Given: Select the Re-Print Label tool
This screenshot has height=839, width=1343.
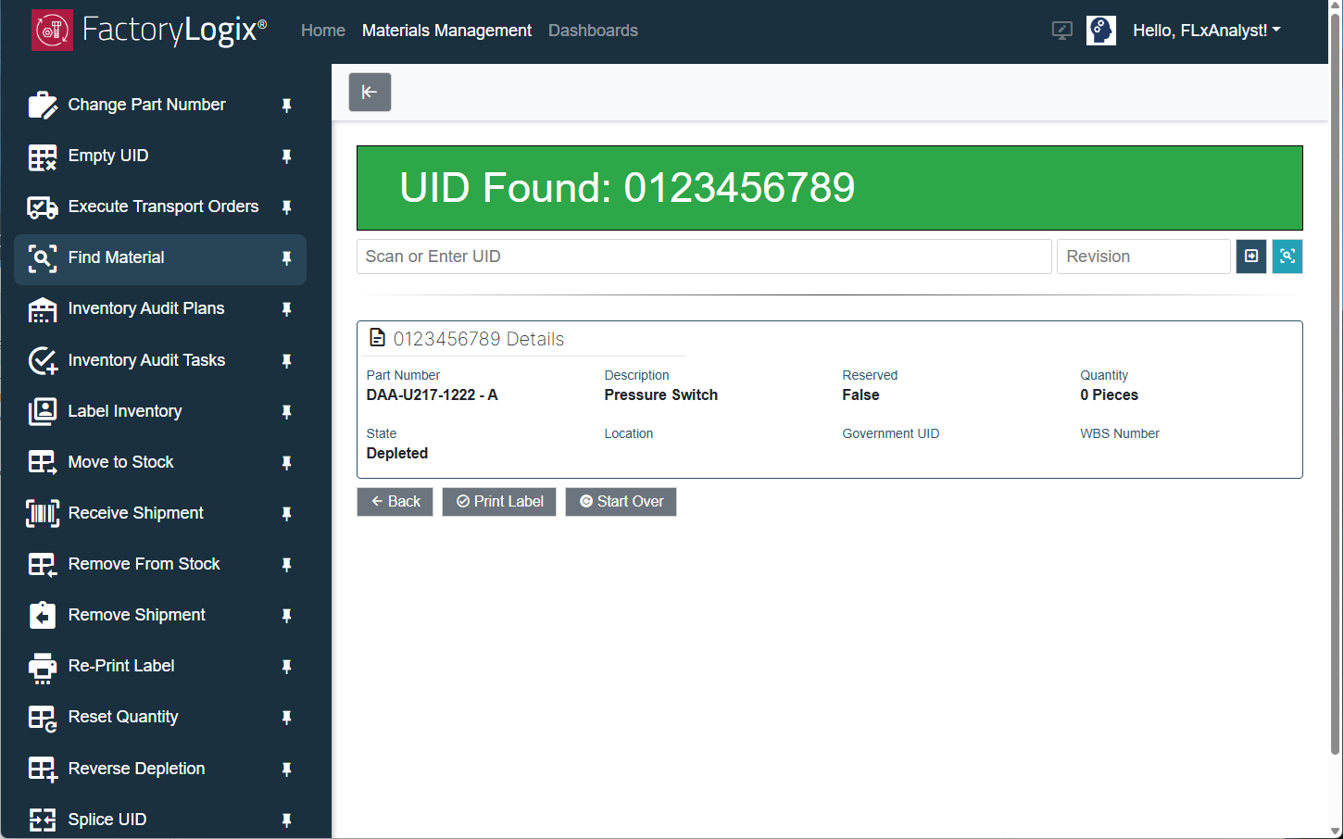Looking at the screenshot, I should [121, 665].
